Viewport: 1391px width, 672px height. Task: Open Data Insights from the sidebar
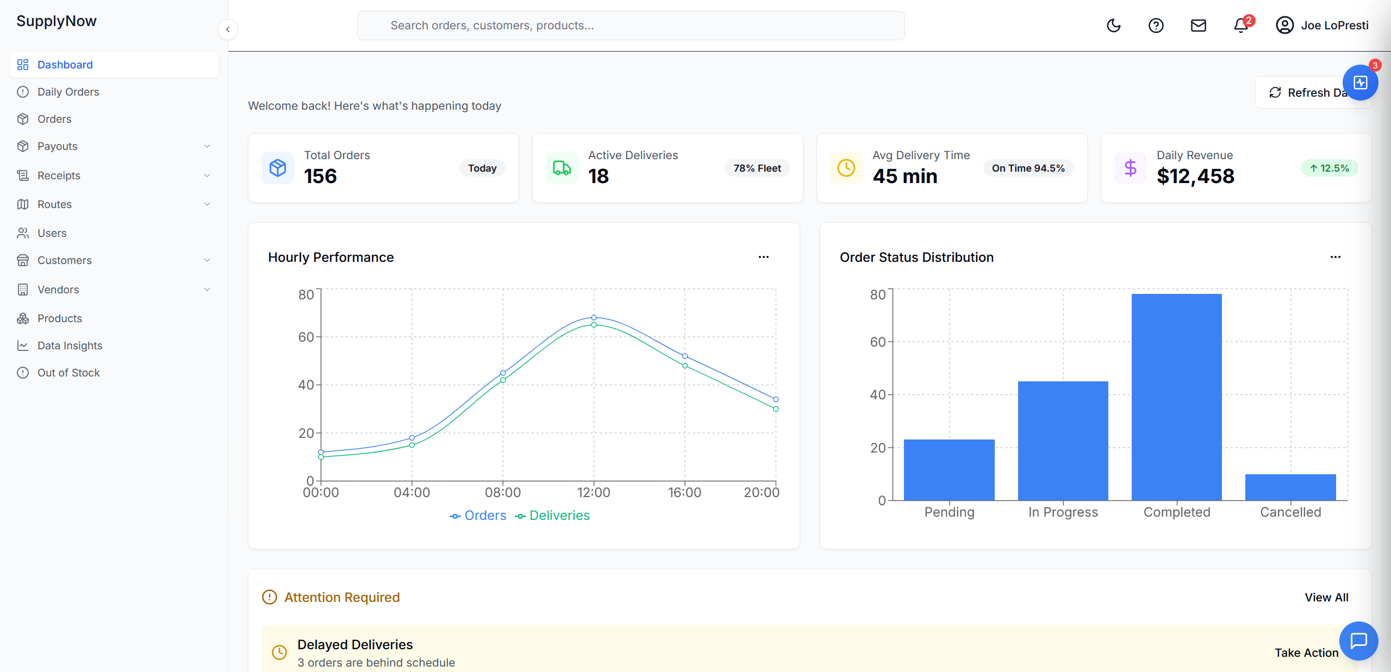click(x=70, y=345)
